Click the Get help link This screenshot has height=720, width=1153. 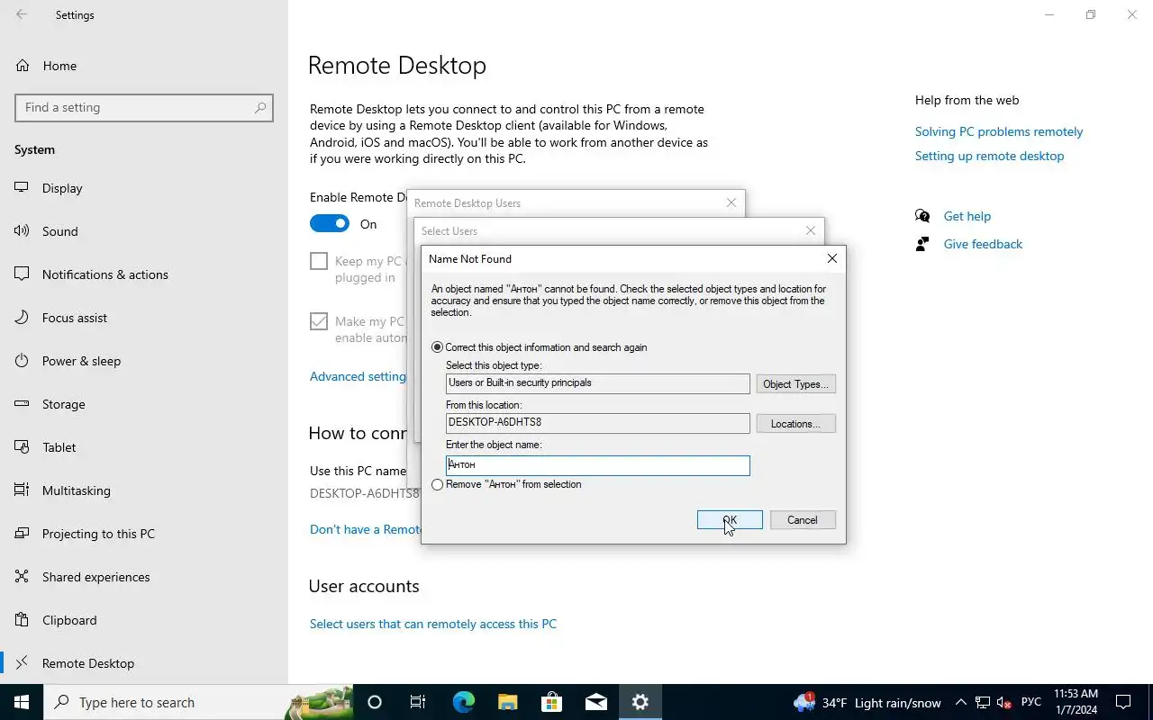(x=967, y=216)
